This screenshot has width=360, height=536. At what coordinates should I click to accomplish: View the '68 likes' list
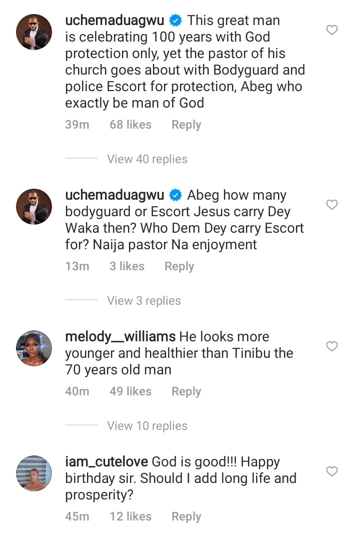click(130, 125)
